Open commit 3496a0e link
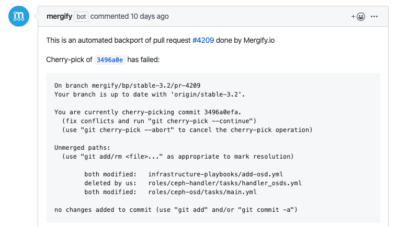The width and height of the screenshot is (398, 227). (110, 60)
